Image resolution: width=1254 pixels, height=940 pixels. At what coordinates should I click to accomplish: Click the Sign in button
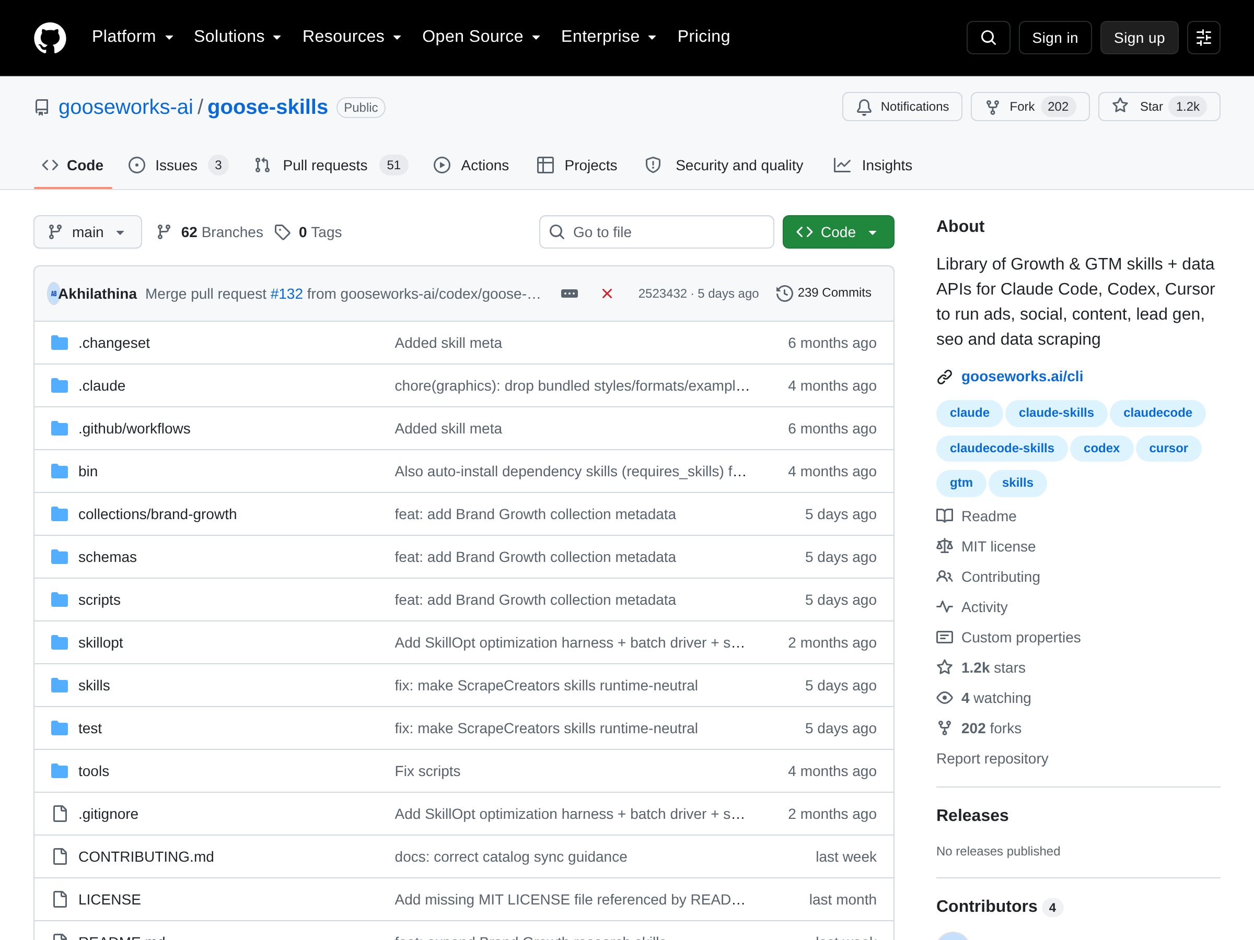pos(1055,38)
